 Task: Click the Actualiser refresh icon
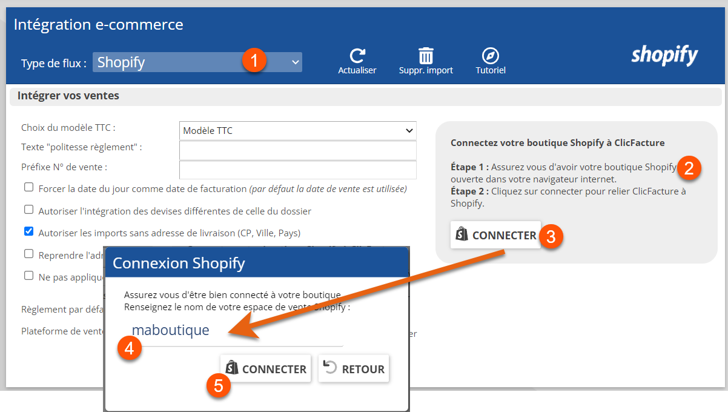point(357,56)
